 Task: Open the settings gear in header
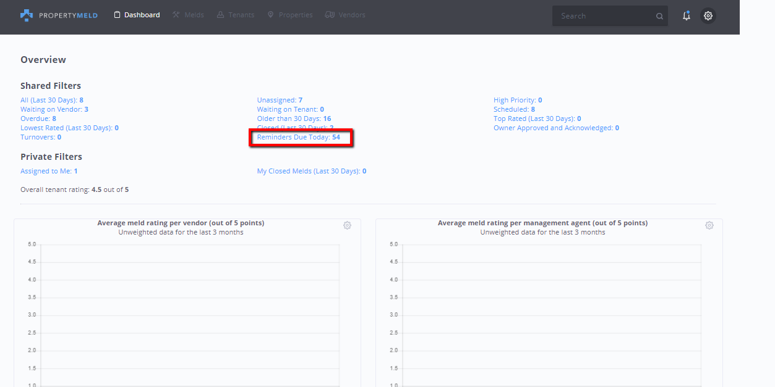[708, 16]
